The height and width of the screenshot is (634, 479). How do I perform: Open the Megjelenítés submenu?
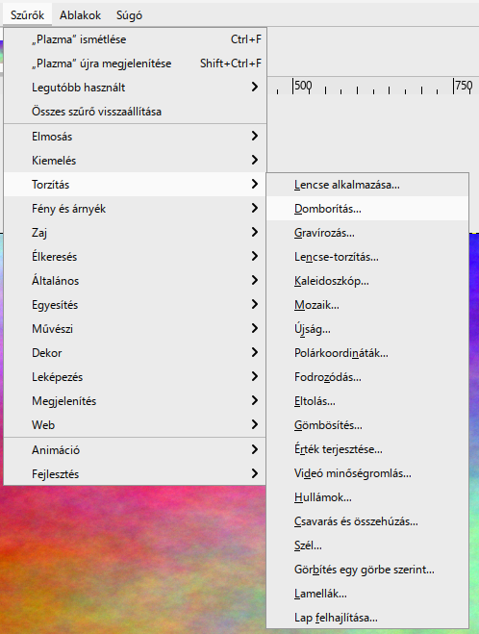point(135,401)
